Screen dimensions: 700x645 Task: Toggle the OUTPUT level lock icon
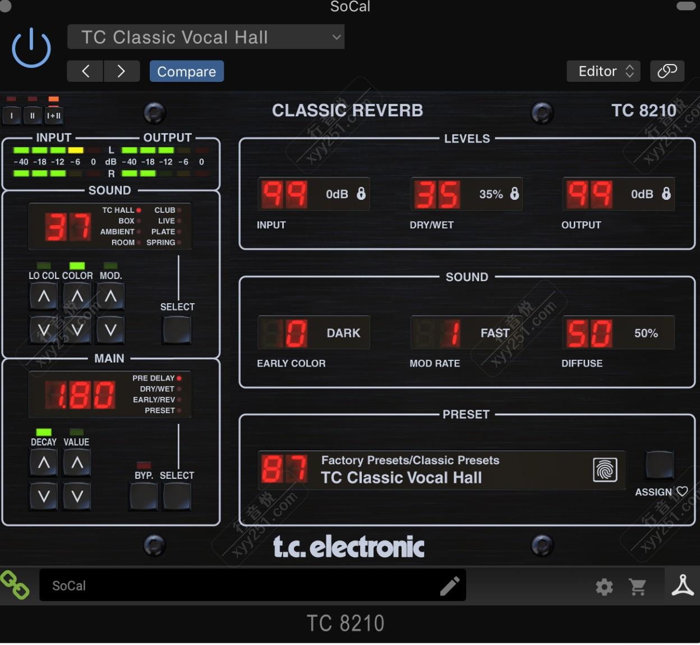pos(666,194)
